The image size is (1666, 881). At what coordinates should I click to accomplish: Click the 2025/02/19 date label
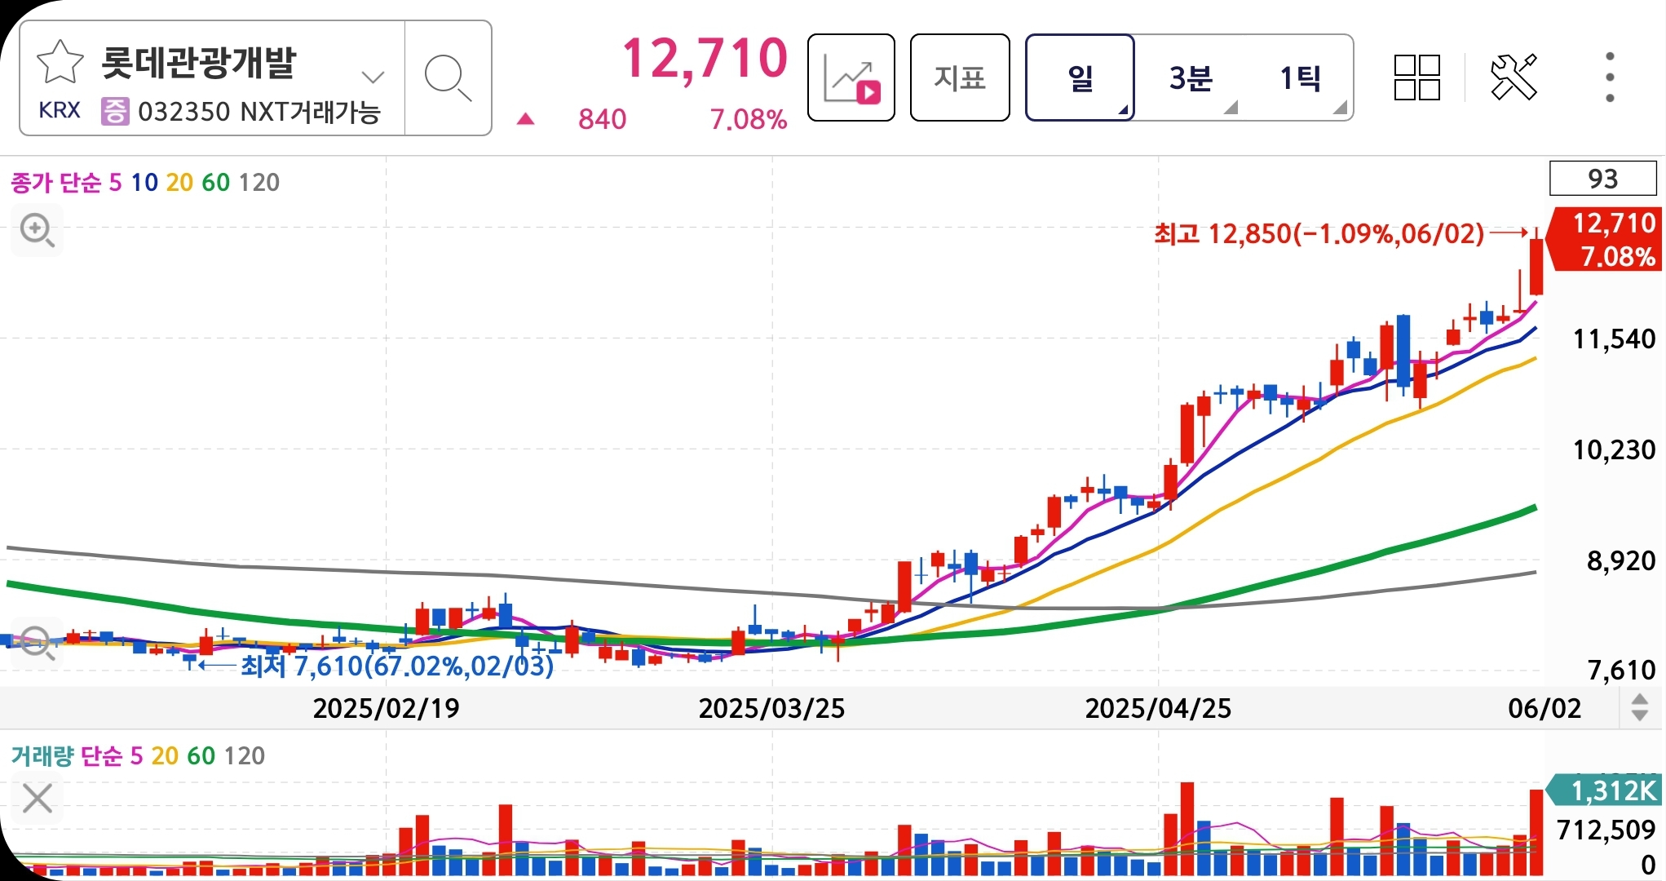point(387,708)
